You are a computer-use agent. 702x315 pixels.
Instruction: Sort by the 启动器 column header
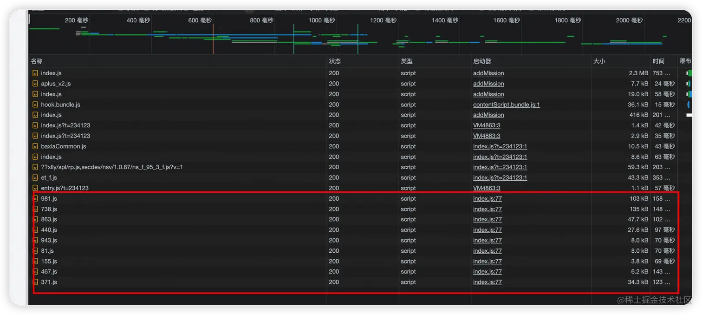coord(482,61)
